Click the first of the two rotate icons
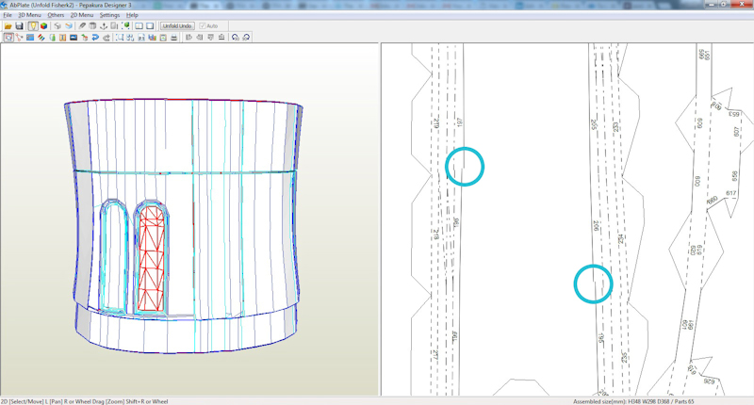 pyautogui.click(x=235, y=38)
